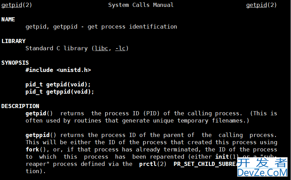291x180 pixels.
Task: Click bold getpid() in the description
Action: click(39, 113)
